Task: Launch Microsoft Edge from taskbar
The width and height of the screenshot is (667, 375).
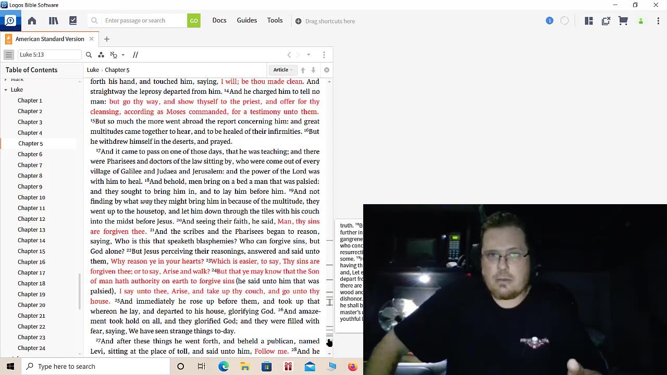Action: [224, 367]
